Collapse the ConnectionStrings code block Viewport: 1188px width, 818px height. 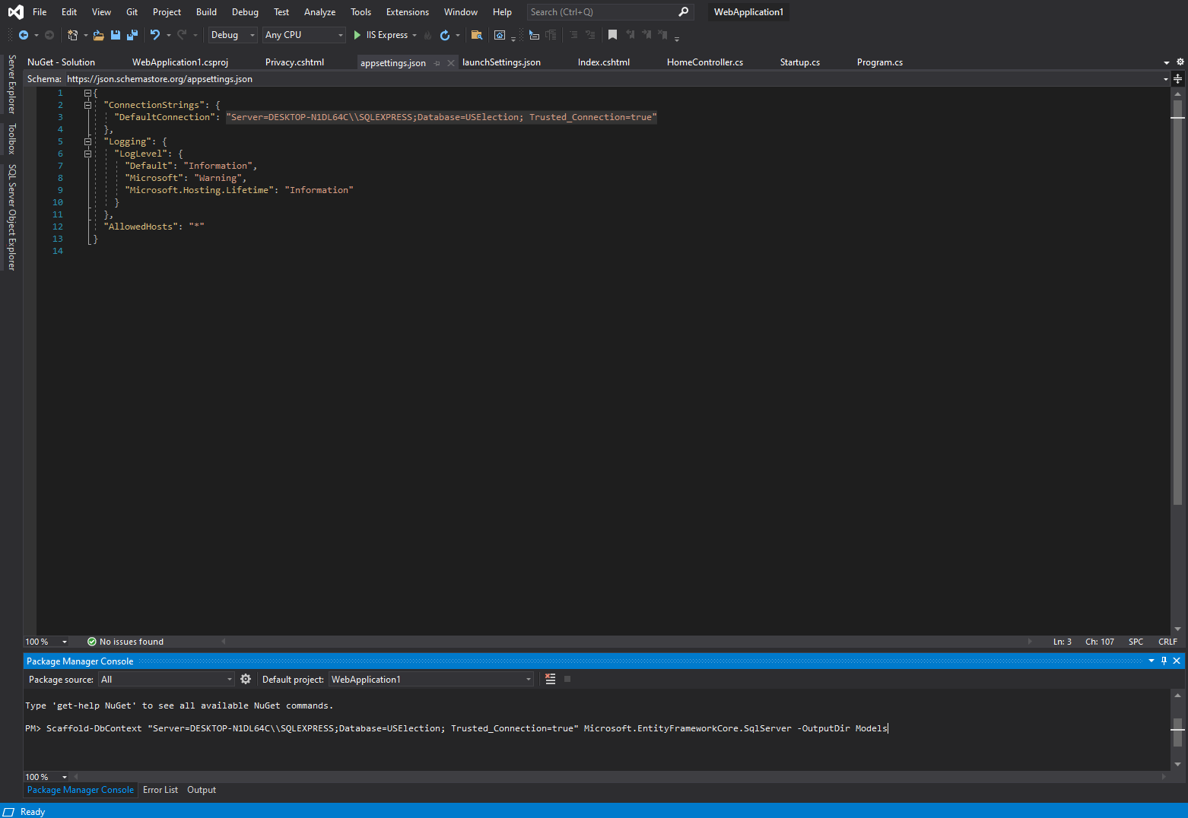pos(87,104)
